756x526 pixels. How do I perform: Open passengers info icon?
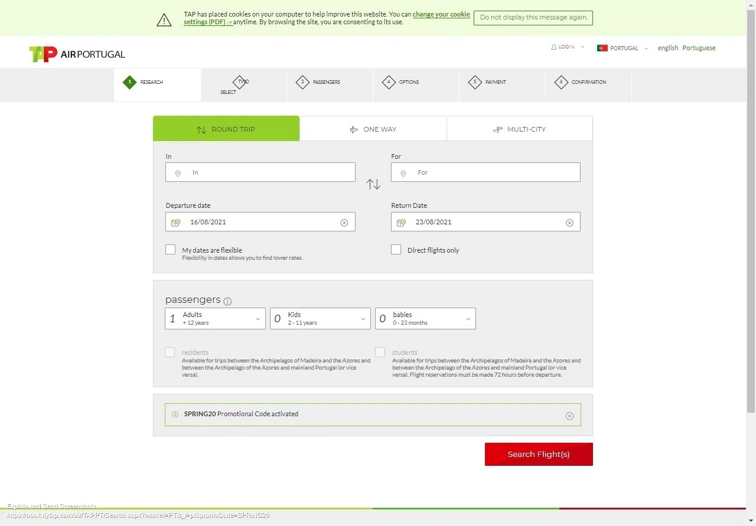[227, 301]
